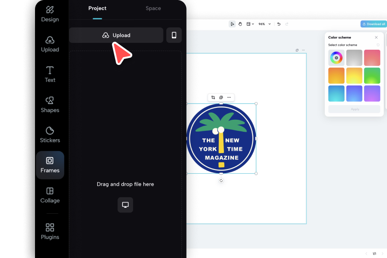
Task: Redo the last undone action
Action: [287, 24]
